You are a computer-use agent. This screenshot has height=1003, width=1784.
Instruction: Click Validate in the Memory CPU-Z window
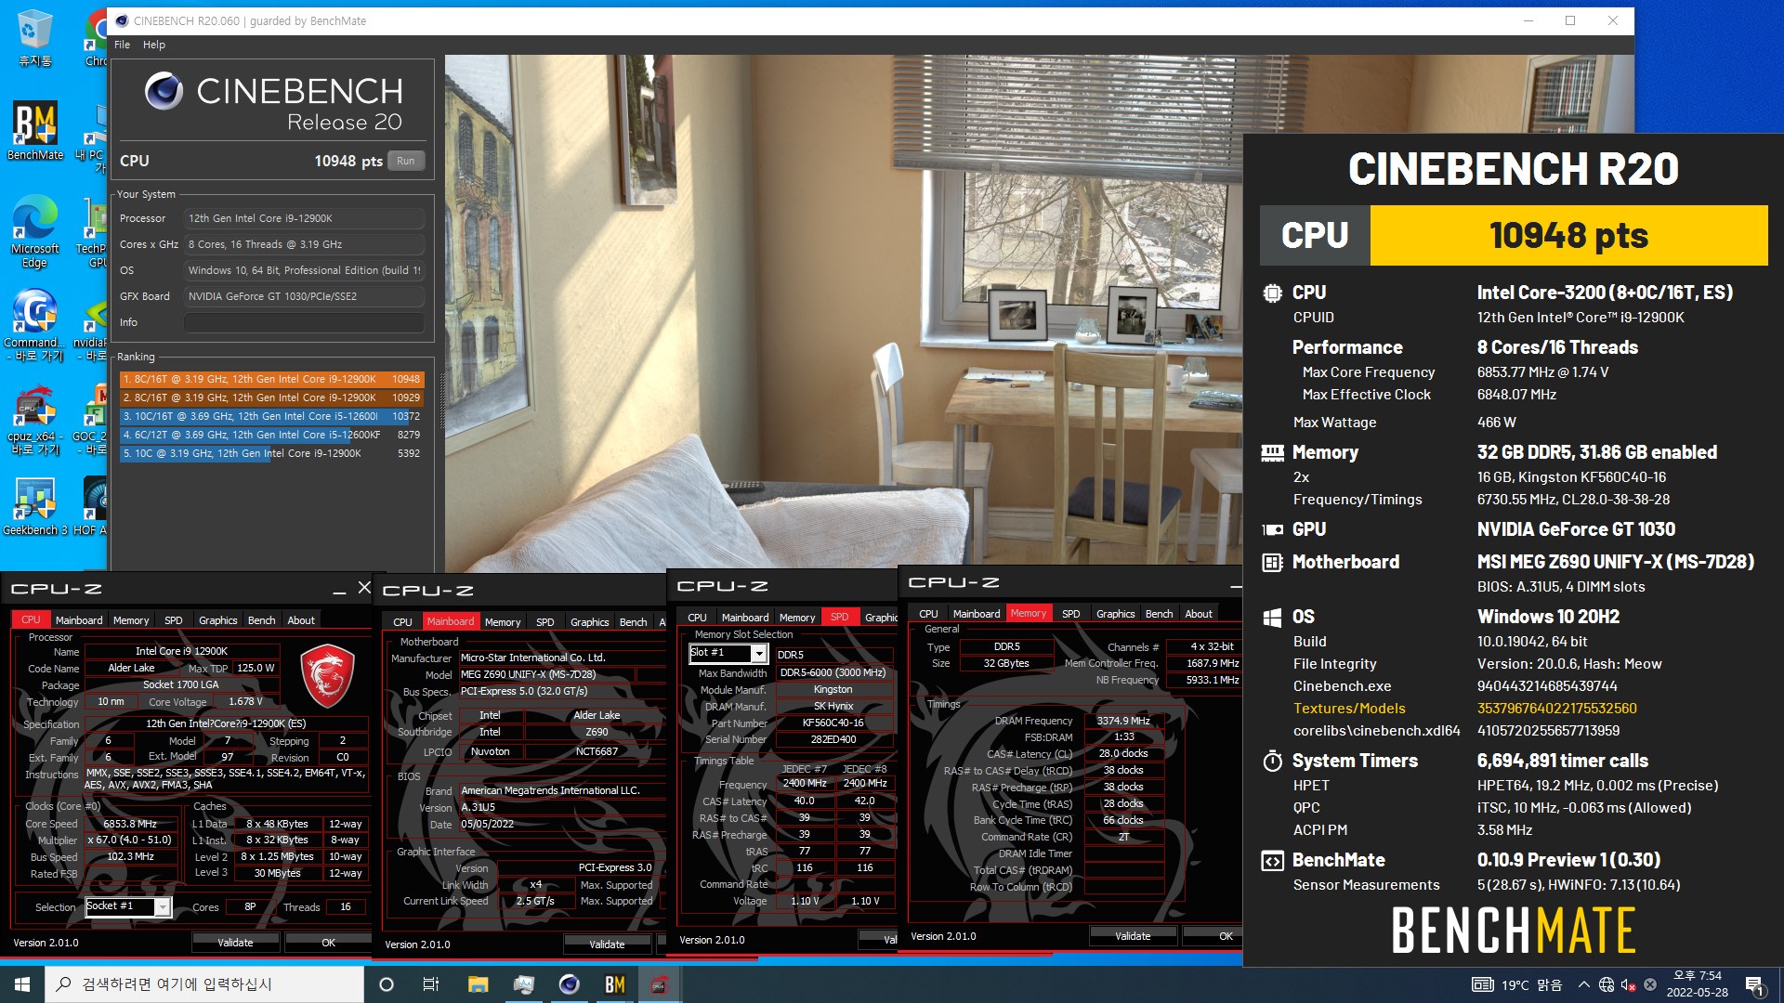pyautogui.click(x=1133, y=935)
